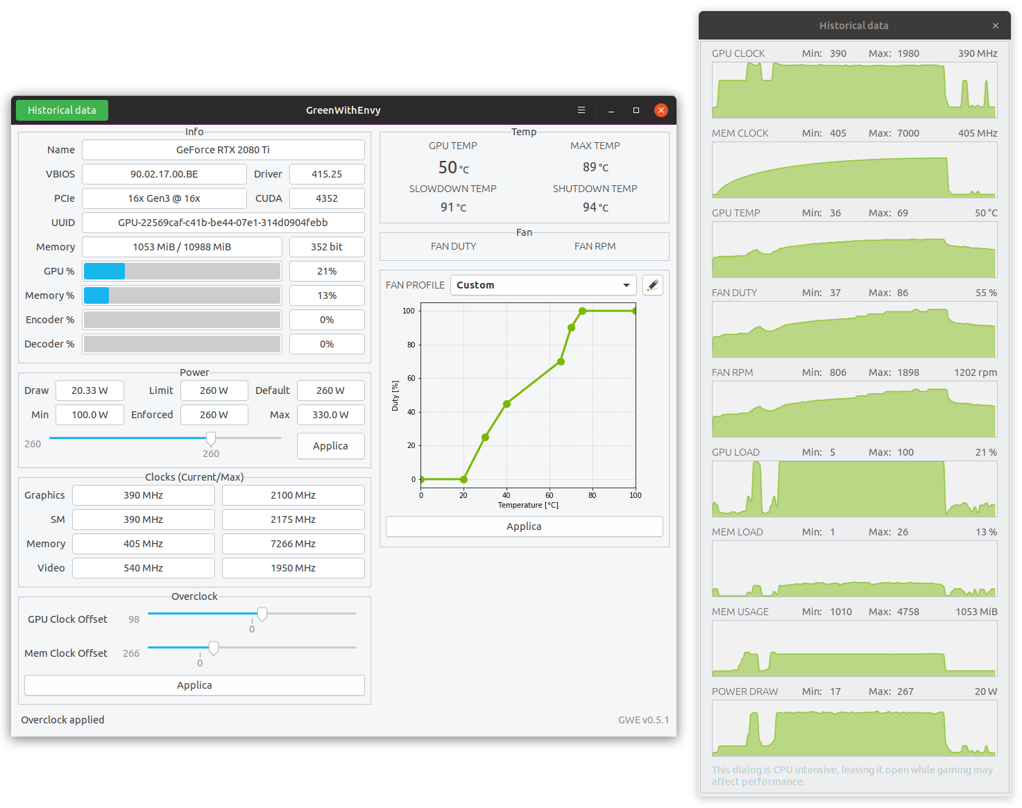Viewport: 1022px width, 808px height.
Task: Apply the power limit setting
Action: click(330, 446)
